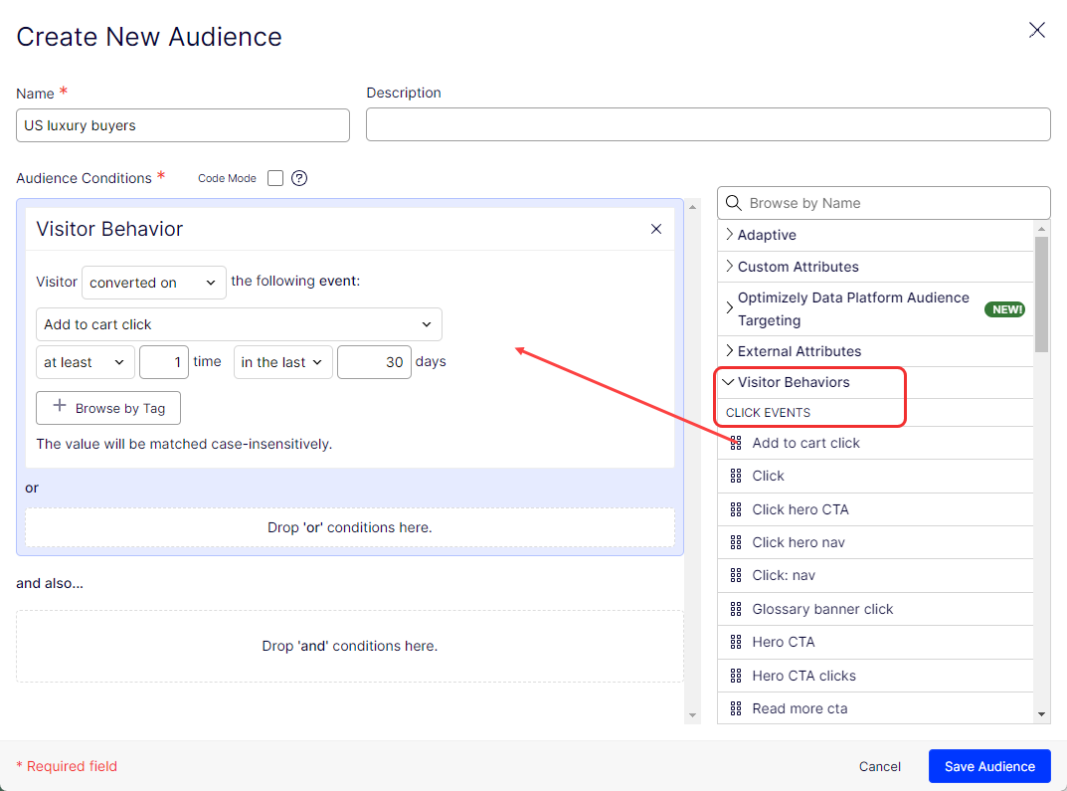Click the drag handle beside Add to cart click

[736, 443]
